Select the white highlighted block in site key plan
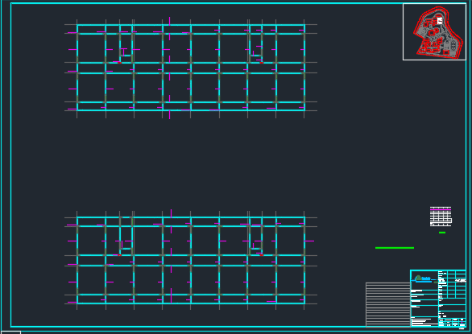472x334 pixels. point(440,21)
